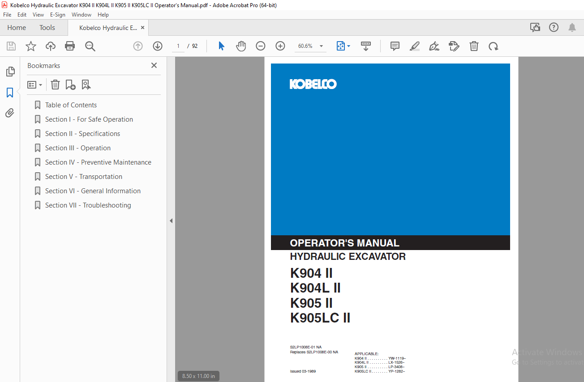
Task: Open Page Thumbnails panel in left sidebar
Action: (10, 72)
